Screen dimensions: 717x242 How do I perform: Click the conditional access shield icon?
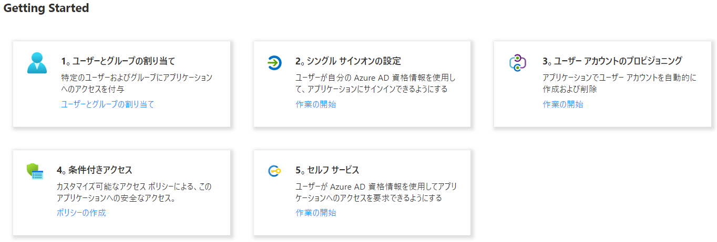pyautogui.click(x=35, y=171)
